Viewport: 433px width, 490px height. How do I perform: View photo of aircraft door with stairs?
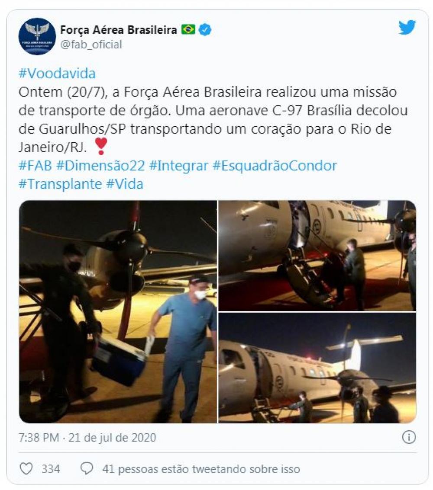317,256
